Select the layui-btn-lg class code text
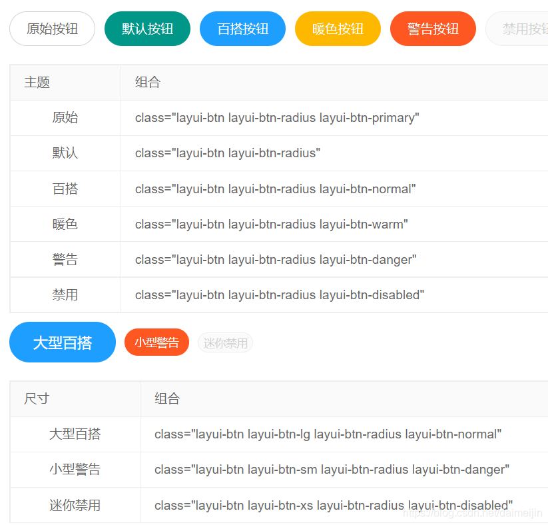 (328, 434)
